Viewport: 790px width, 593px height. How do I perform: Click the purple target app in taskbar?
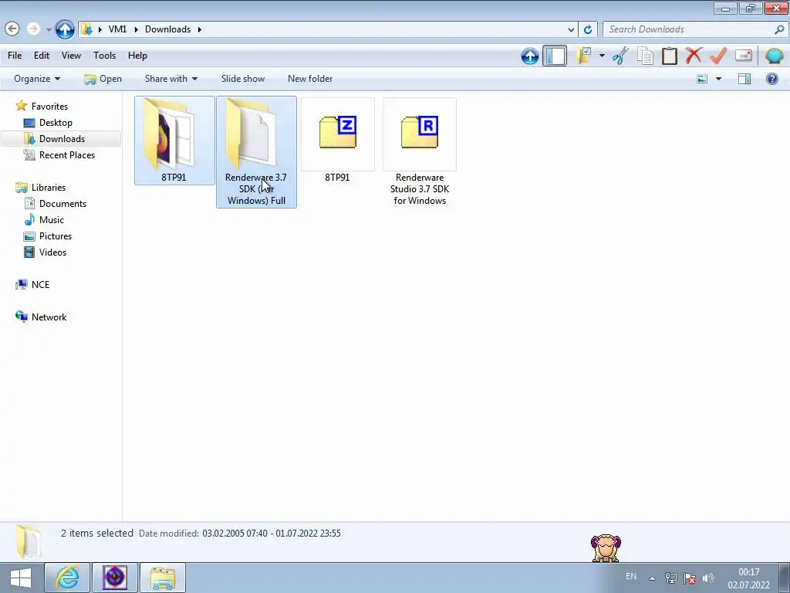[114, 578]
